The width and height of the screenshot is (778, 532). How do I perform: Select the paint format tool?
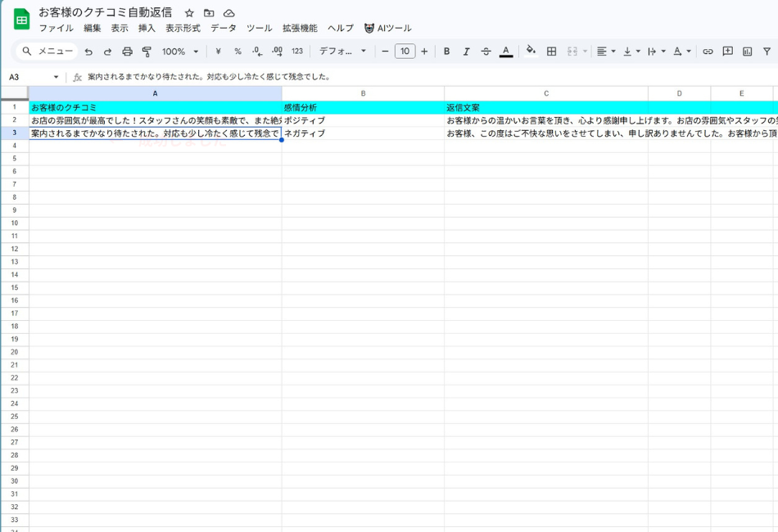point(147,52)
